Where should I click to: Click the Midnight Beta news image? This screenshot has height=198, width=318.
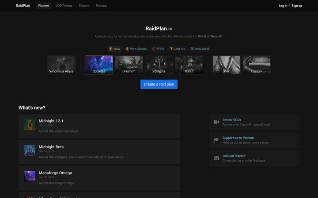click(x=30, y=150)
